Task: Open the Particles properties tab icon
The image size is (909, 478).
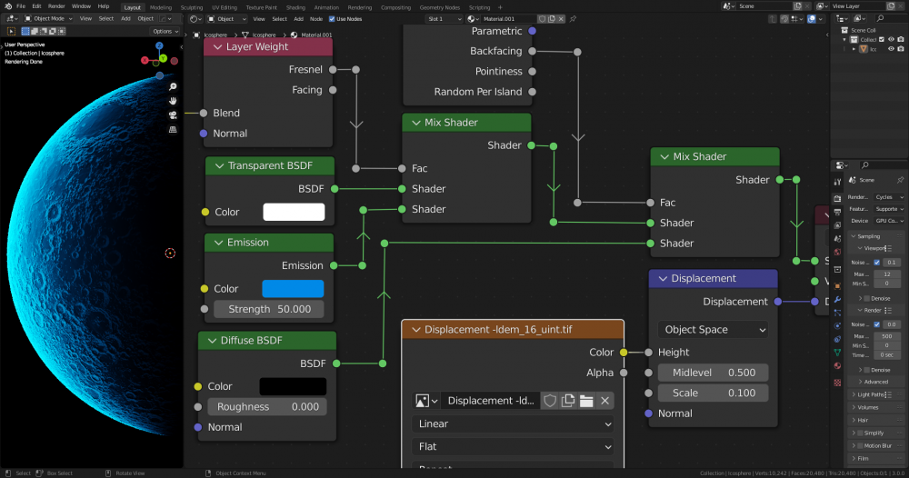Action: [x=837, y=313]
